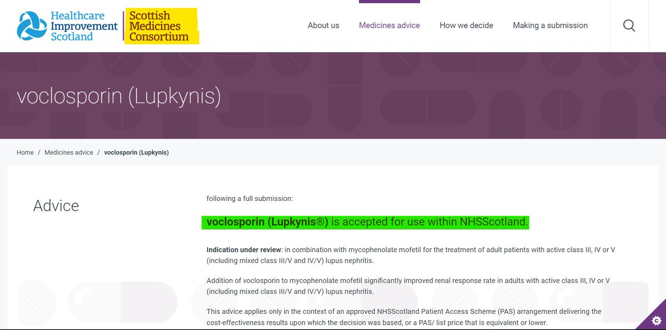This screenshot has height=330, width=666.
Task: Click the blue swirl emblem in the logo
Action: (31, 25)
